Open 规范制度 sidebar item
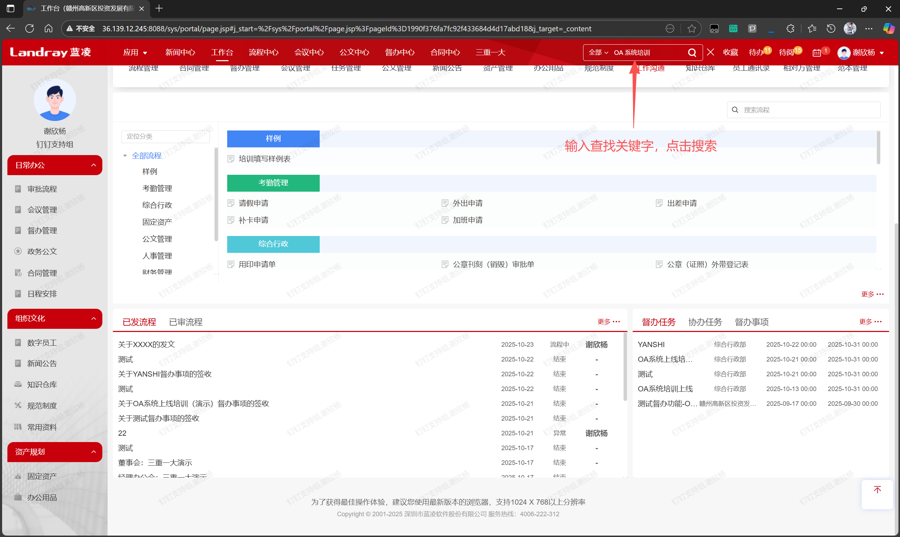This screenshot has height=537, width=900. (42, 405)
